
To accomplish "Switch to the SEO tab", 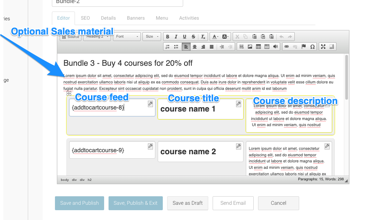I will (85, 18).
